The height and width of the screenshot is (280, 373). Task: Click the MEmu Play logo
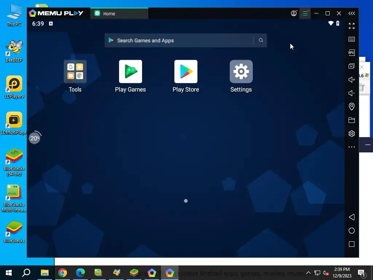coord(56,13)
